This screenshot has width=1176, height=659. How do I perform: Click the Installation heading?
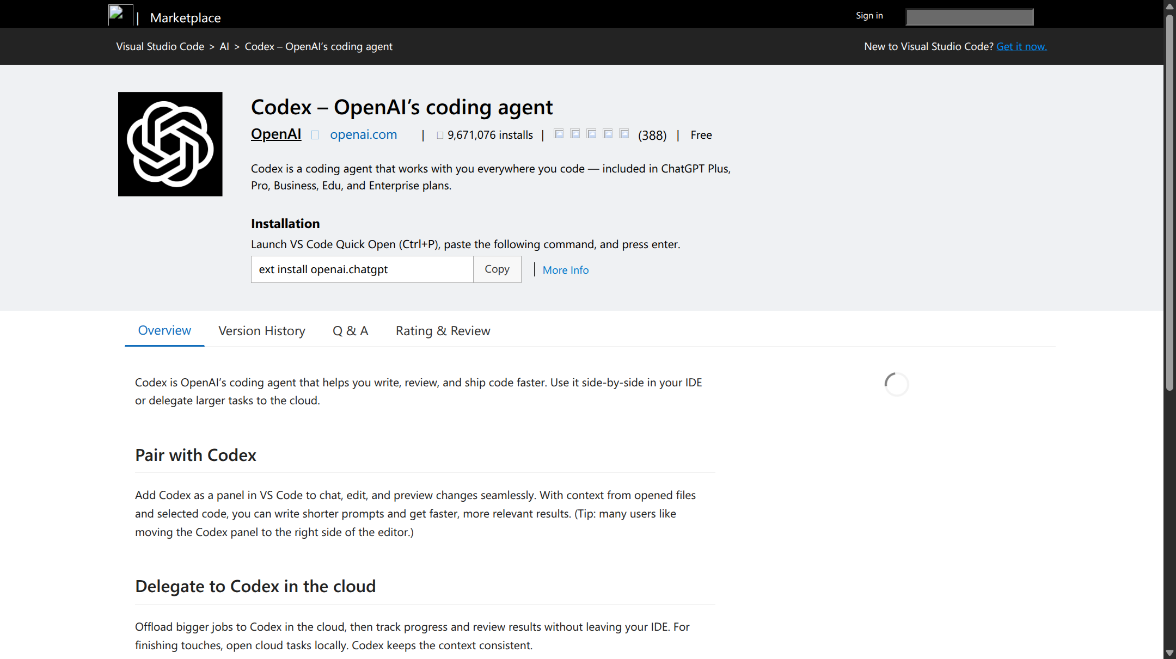(x=285, y=224)
